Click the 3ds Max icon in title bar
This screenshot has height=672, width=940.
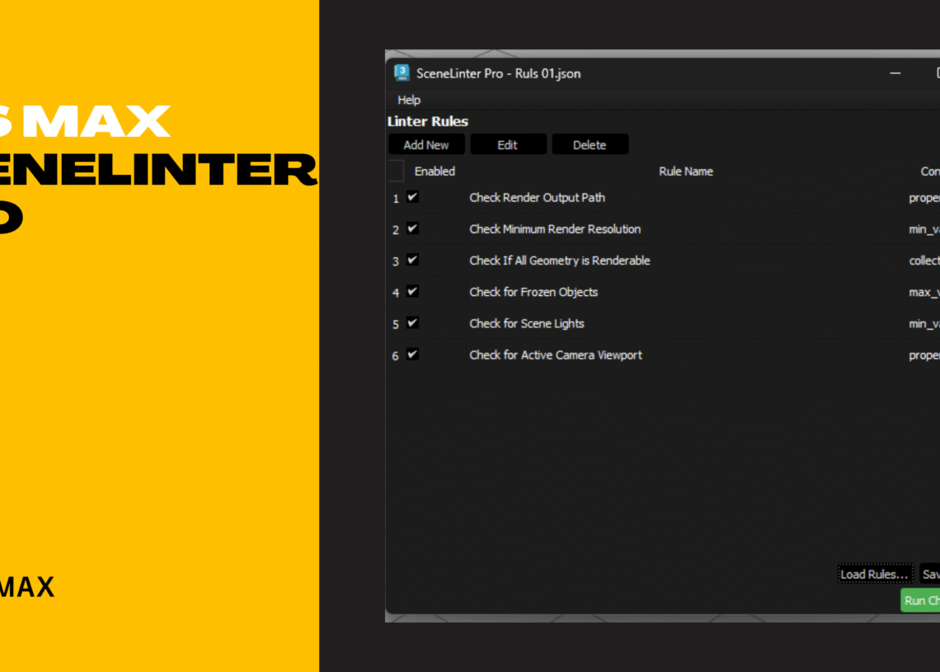click(402, 73)
